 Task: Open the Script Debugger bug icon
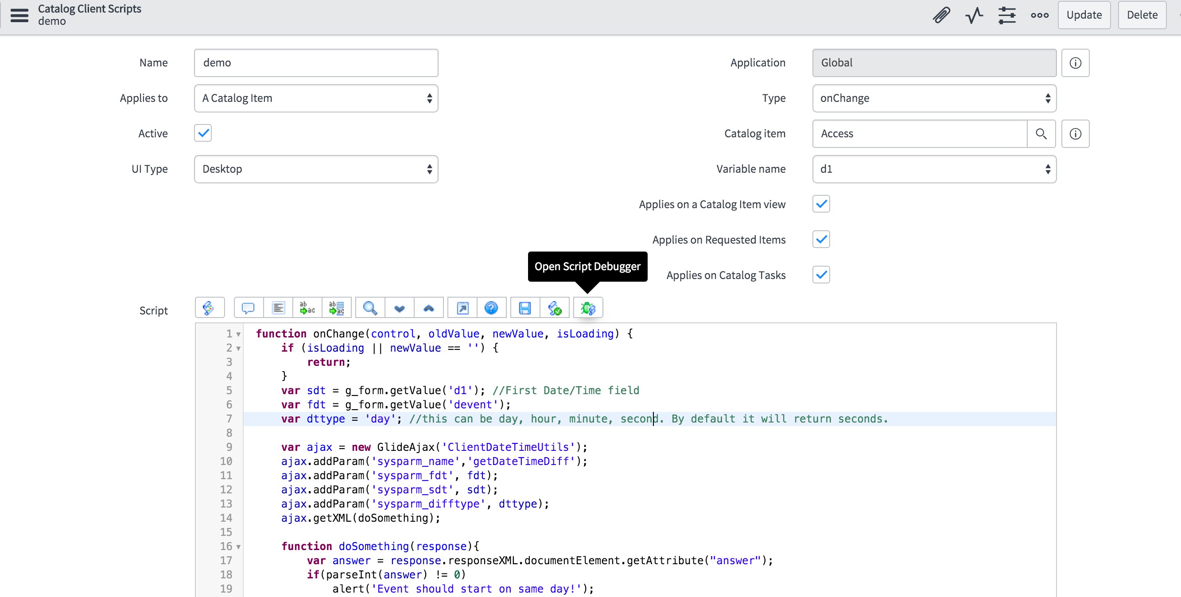[588, 308]
